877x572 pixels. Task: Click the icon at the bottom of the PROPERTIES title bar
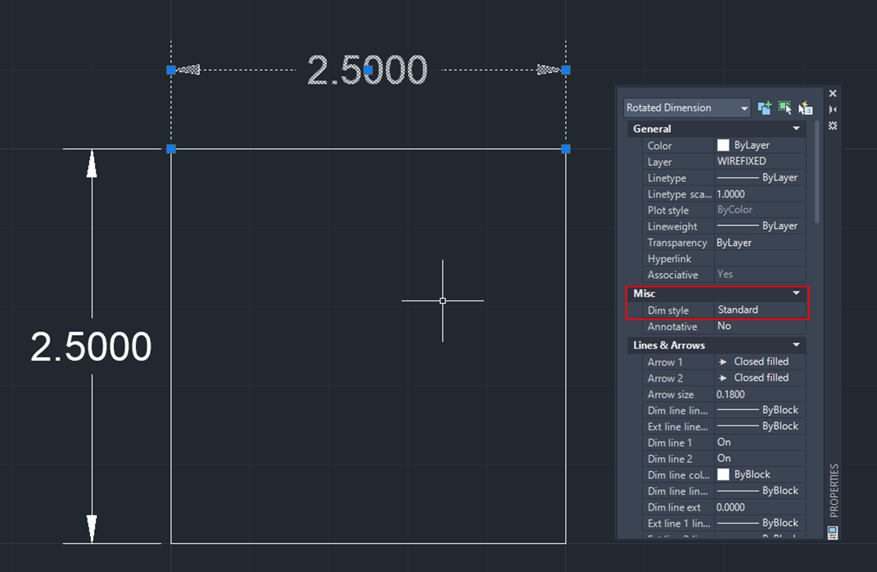click(x=832, y=532)
